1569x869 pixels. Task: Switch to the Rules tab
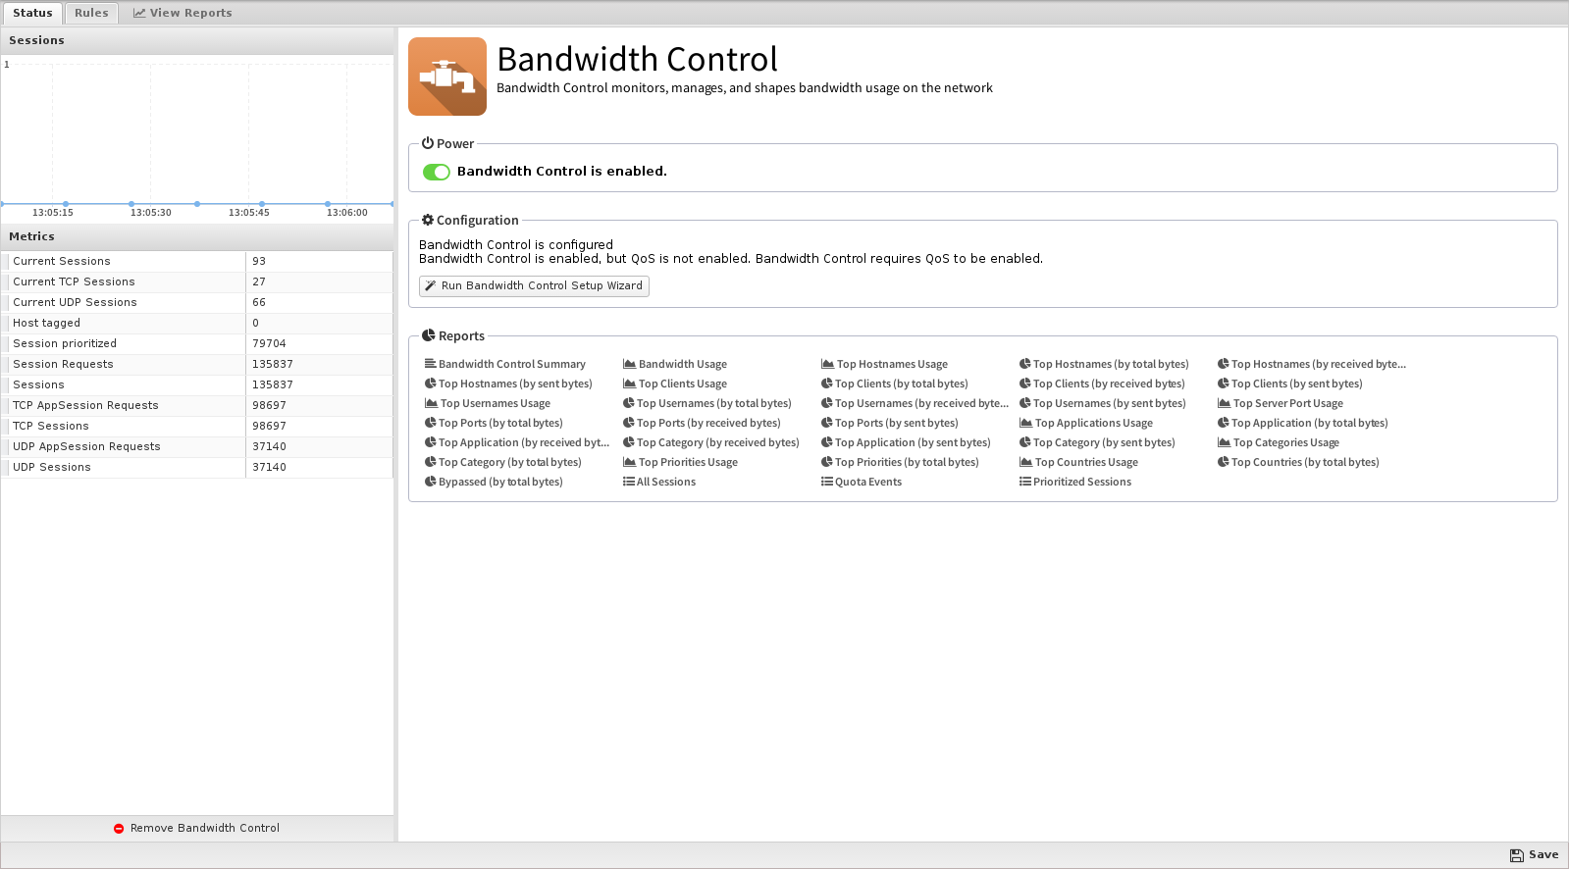click(x=91, y=13)
